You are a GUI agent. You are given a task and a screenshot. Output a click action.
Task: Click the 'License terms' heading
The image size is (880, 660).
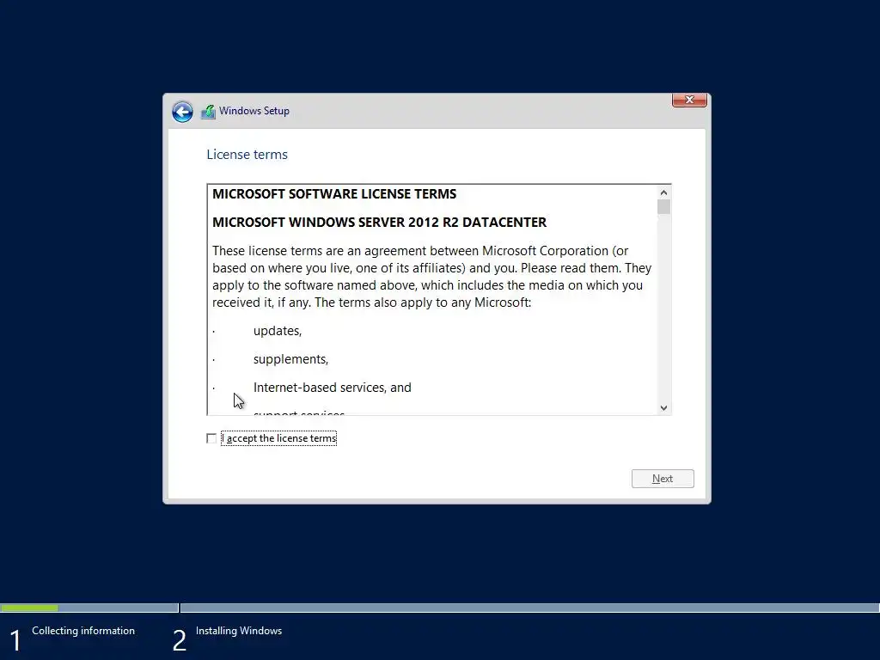coord(247,155)
